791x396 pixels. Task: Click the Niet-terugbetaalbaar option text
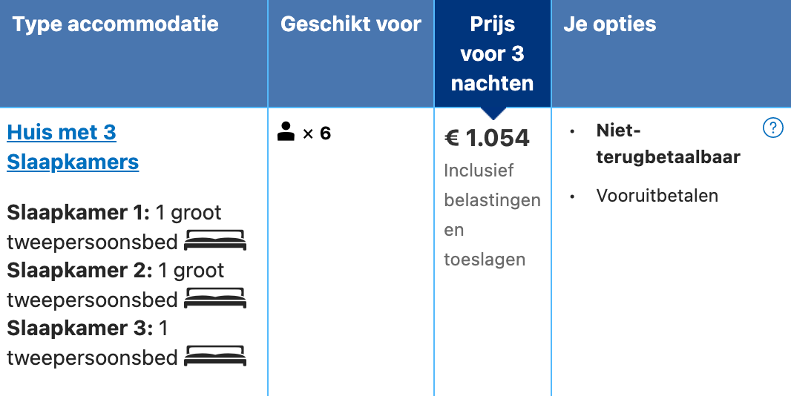pos(669,144)
